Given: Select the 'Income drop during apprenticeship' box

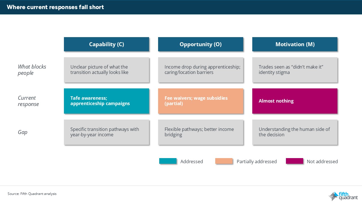Looking at the screenshot, I should (201, 70).
